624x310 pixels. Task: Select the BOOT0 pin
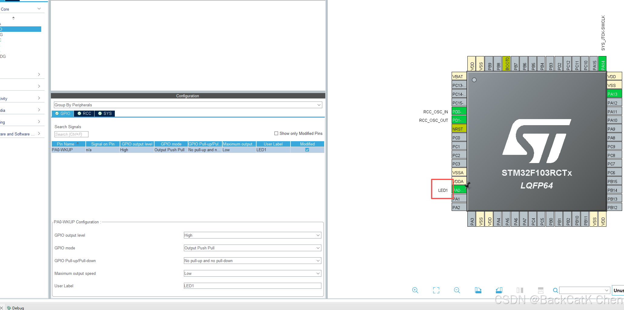coord(507,64)
